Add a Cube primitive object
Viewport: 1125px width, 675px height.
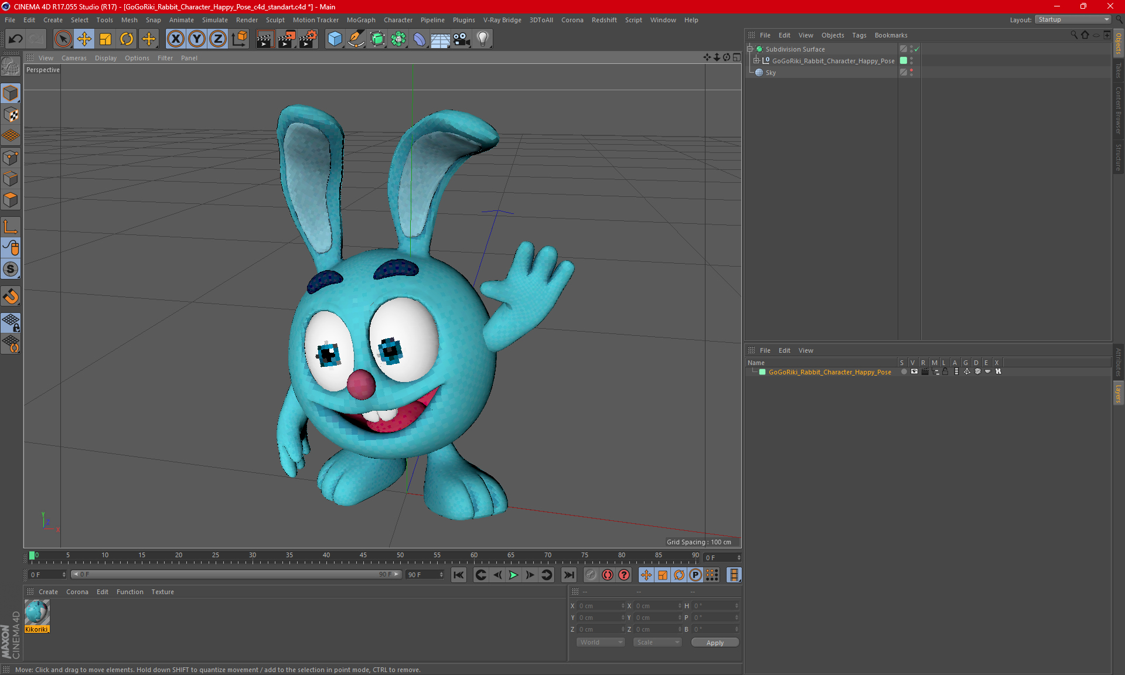pyautogui.click(x=335, y=39)
